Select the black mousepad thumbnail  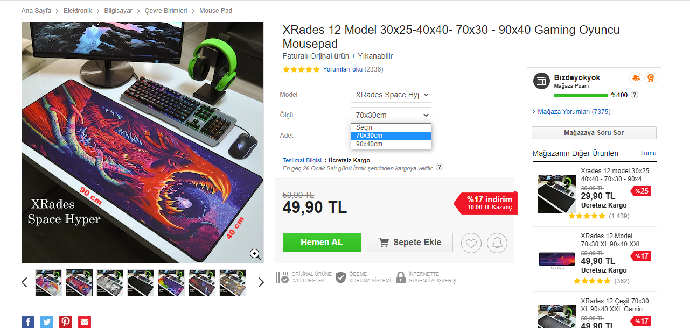click(141, 283)
